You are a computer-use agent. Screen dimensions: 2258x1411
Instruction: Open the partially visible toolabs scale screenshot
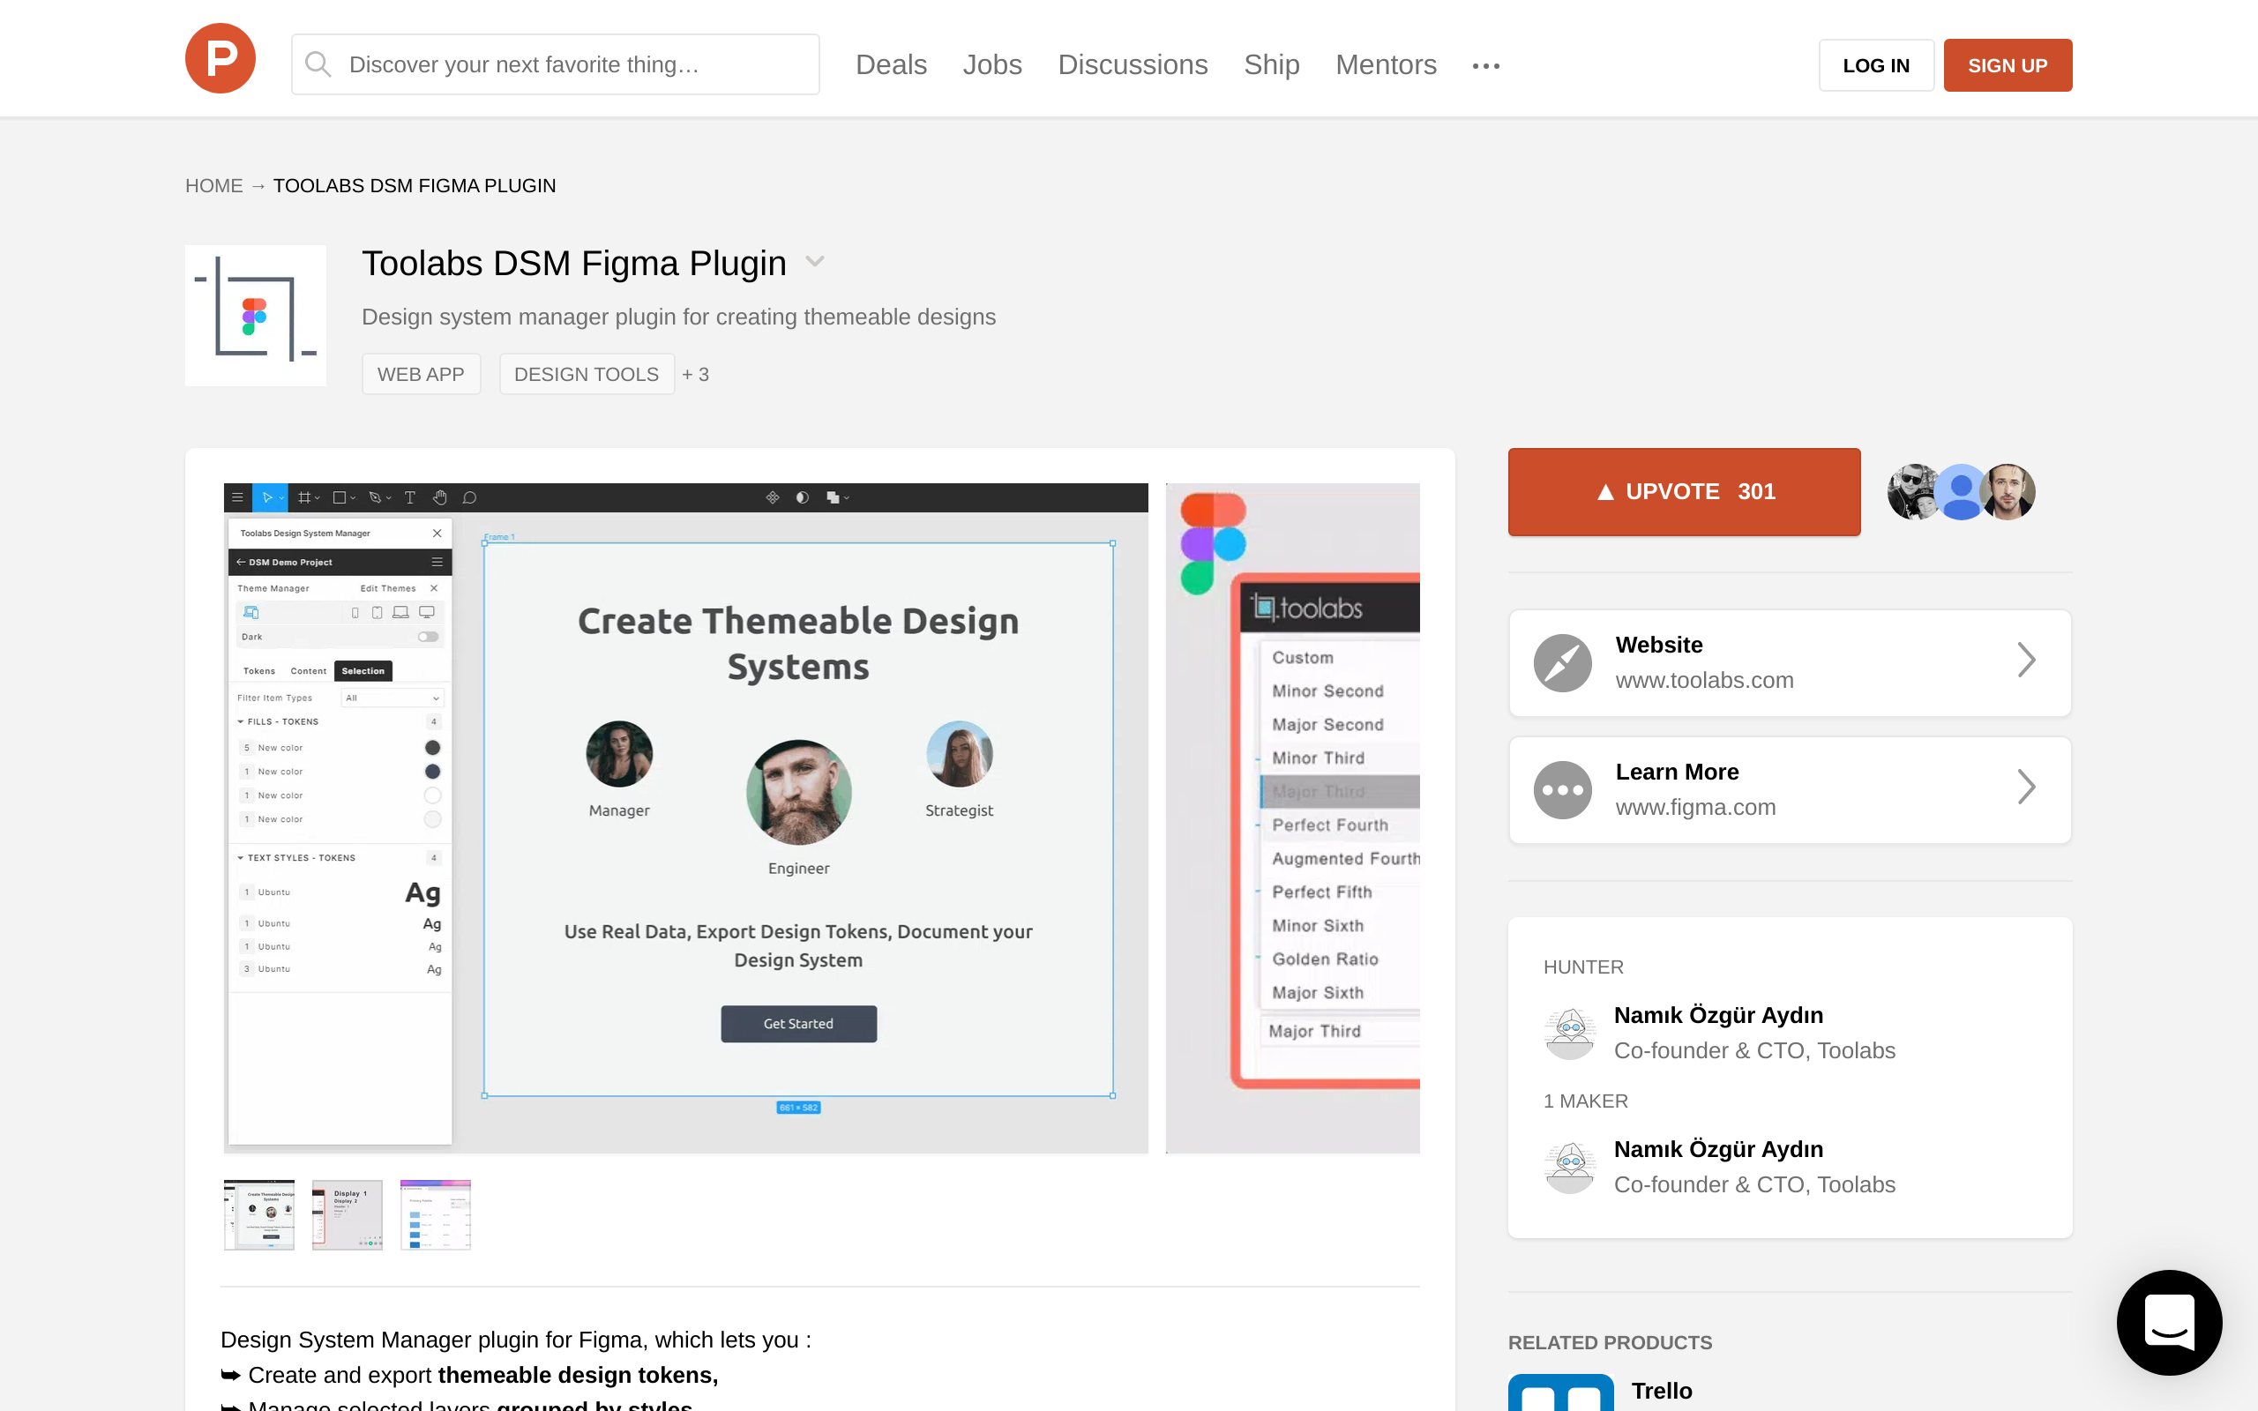coord(1292,818)
